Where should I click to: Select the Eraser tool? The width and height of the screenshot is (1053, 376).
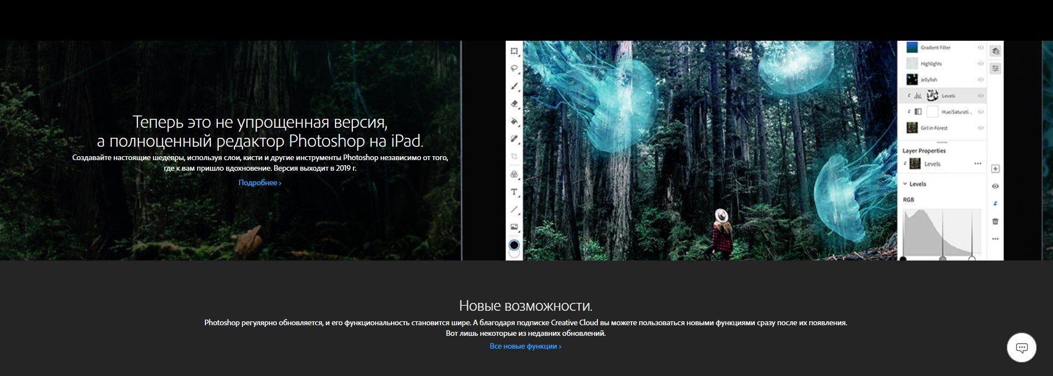514,104
